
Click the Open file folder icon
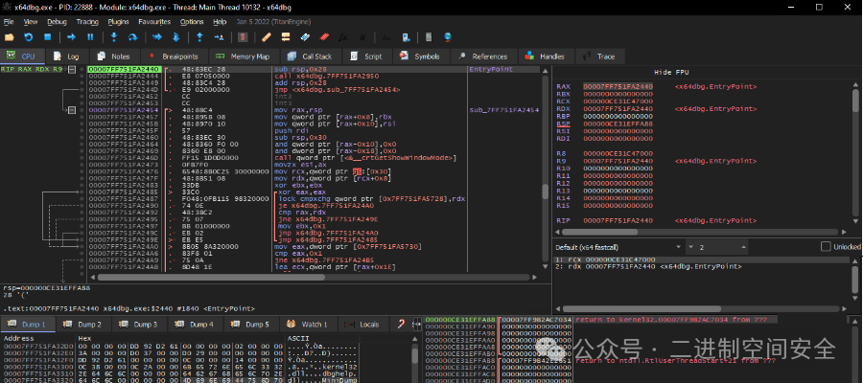coord(11,36)
